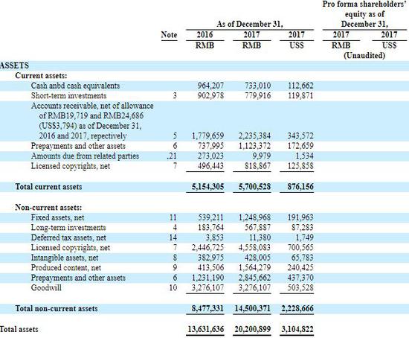Screen dimensions: 409x338
Task: Select the 'Goodwill' row label
Action: coord(46,288)
